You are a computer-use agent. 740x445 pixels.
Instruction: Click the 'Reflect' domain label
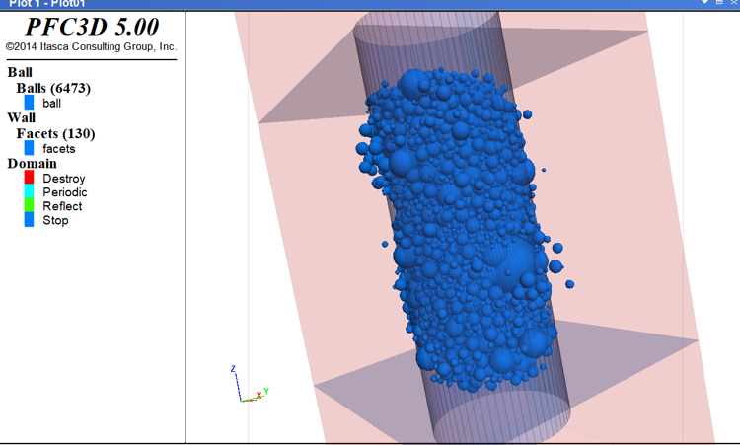coord(62,206)
